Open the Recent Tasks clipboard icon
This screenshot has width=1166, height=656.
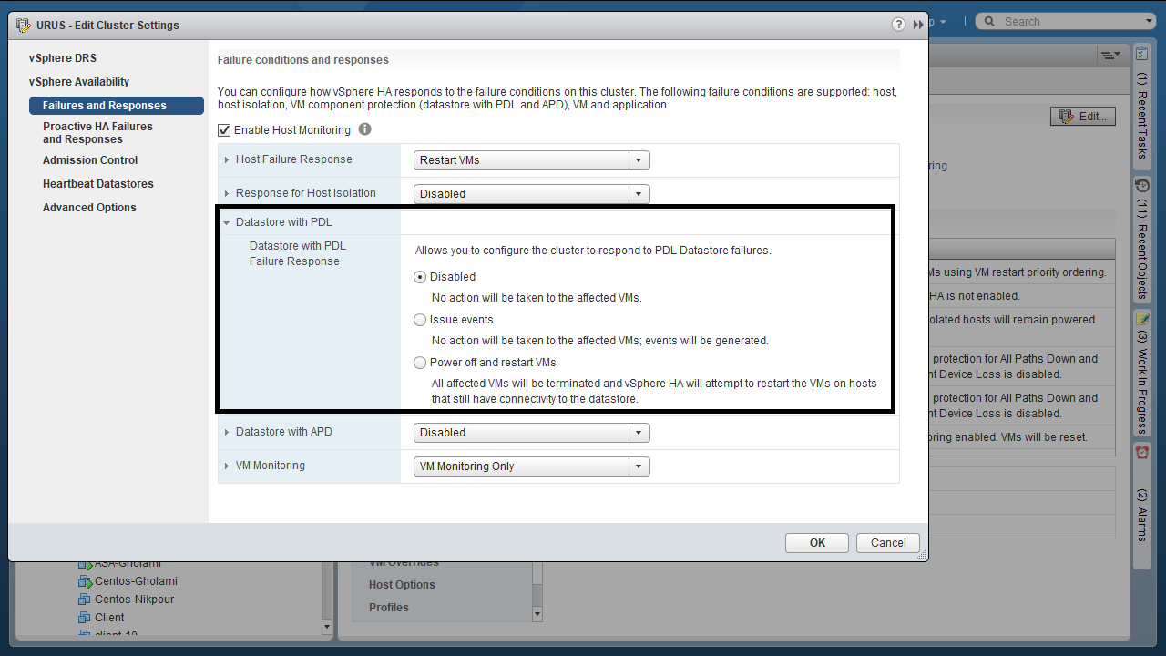pyautogui.click(x=1142, y=55)
